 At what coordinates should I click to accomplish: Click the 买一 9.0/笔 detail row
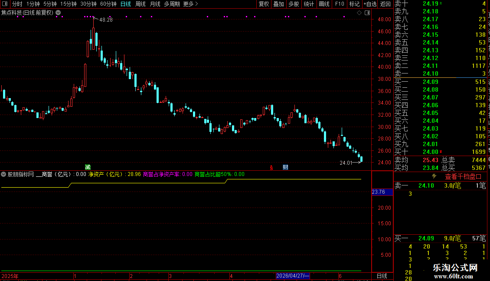pyautogui.click(x=440, y=238)
